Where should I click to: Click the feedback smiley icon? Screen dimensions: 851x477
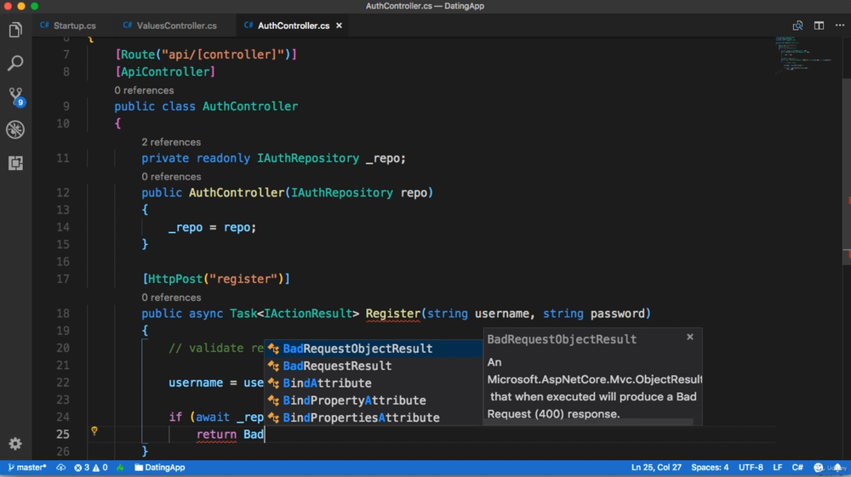(819, 468)
